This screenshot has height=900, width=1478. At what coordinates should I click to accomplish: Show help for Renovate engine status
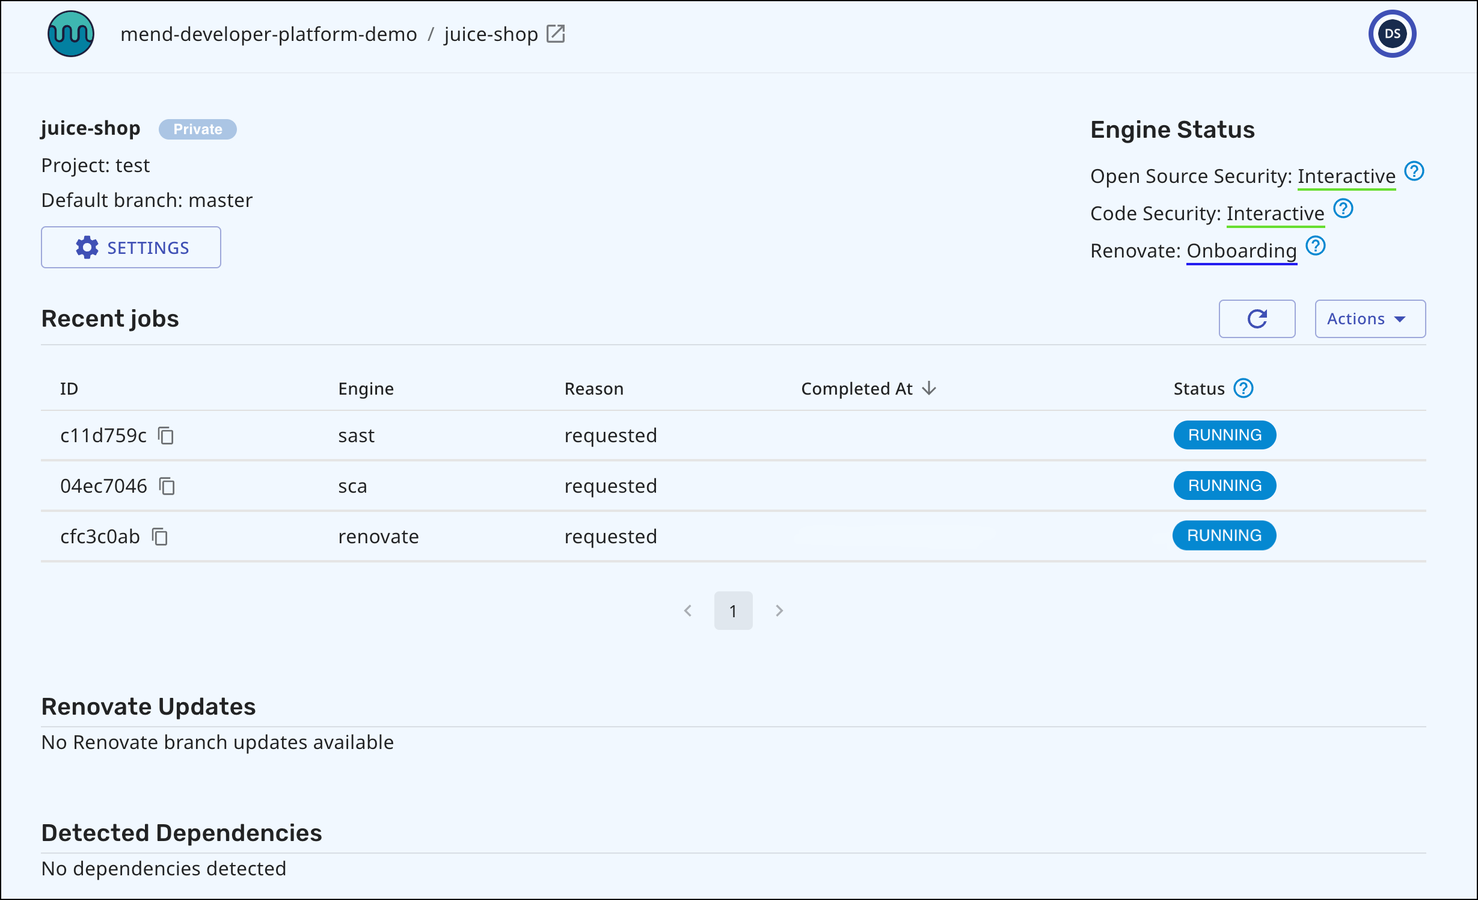point(1316,246)
